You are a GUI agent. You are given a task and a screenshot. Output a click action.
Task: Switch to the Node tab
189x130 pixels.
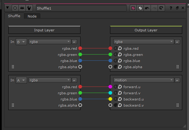[x=32, y=16]
